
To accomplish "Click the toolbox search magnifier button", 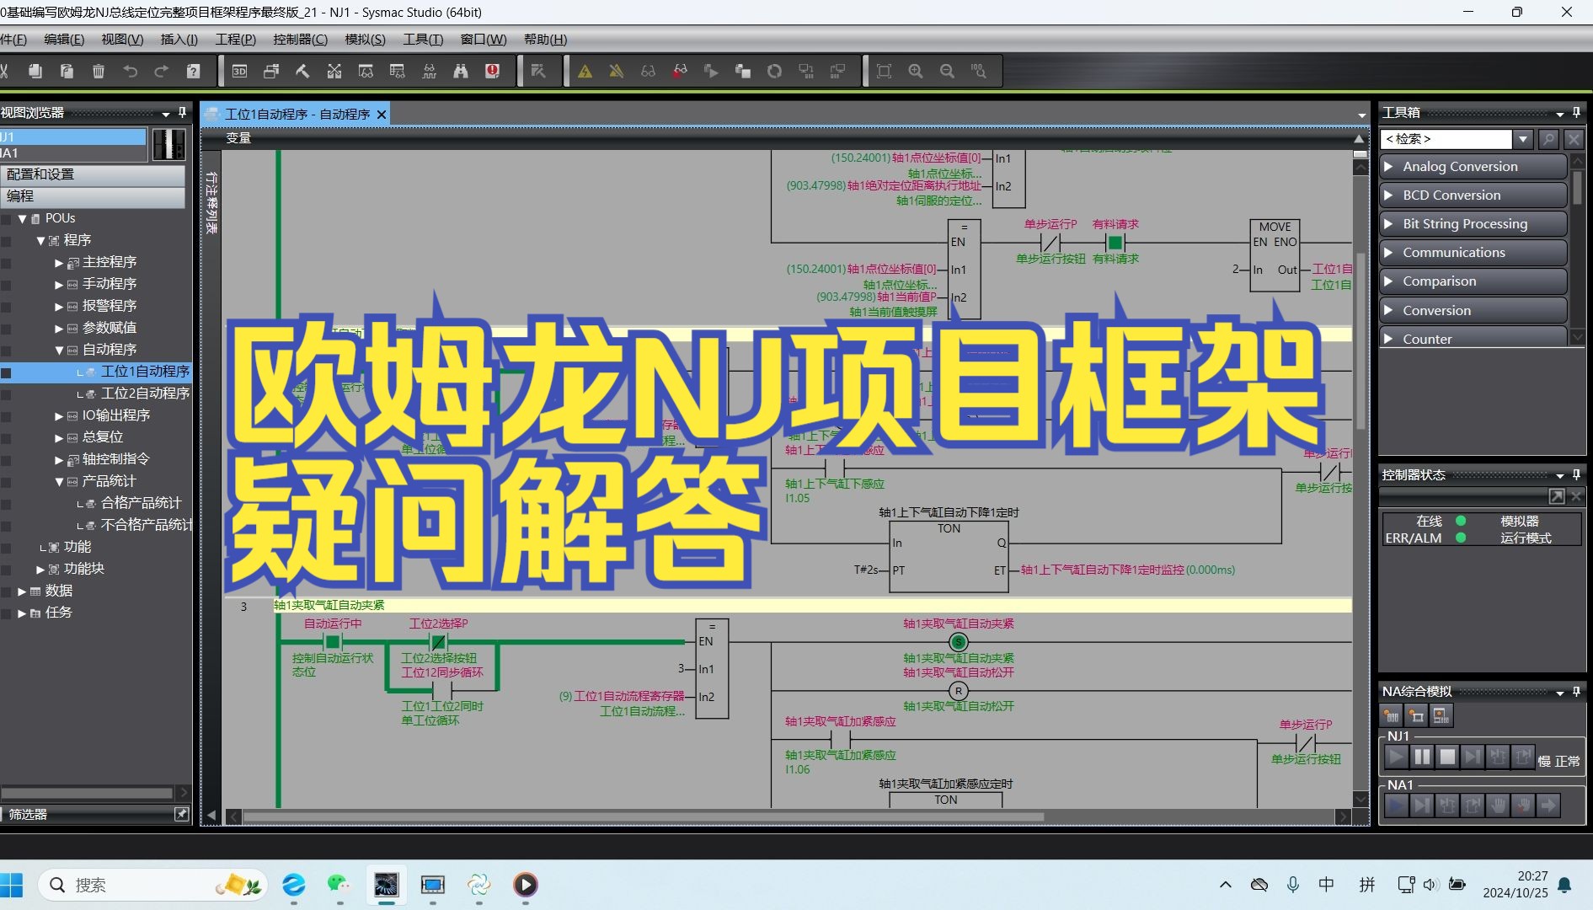I will tap(1548, 139).
